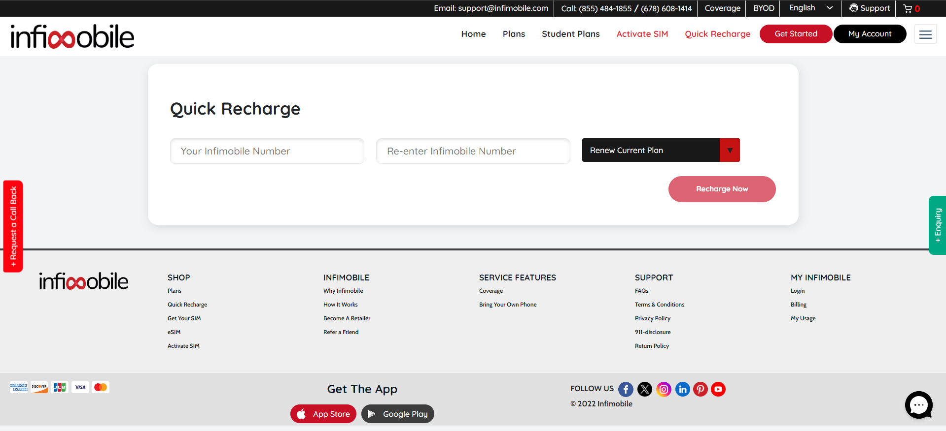This screenshot has width=946, height=431.
Task: Click the call phone numbers link
Action: pyautogui.click(x=627, y=8)
